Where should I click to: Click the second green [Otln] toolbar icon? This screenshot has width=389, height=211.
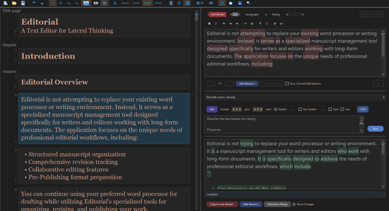158,3
